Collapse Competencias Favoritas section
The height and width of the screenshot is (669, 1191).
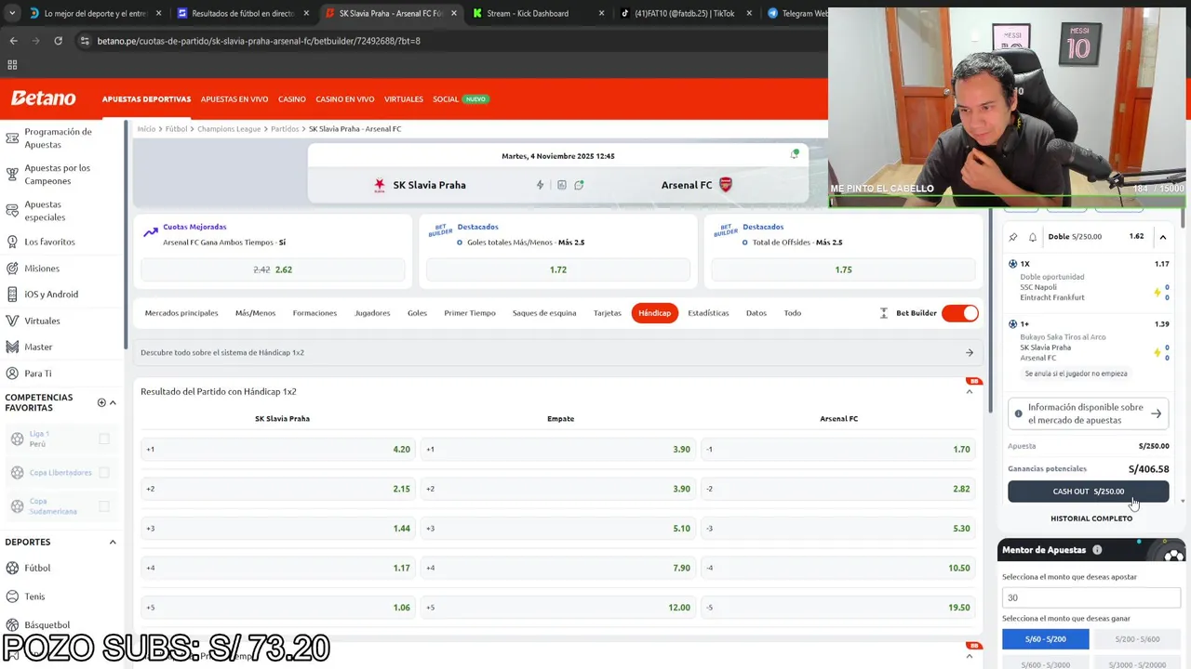click(113, 402)
